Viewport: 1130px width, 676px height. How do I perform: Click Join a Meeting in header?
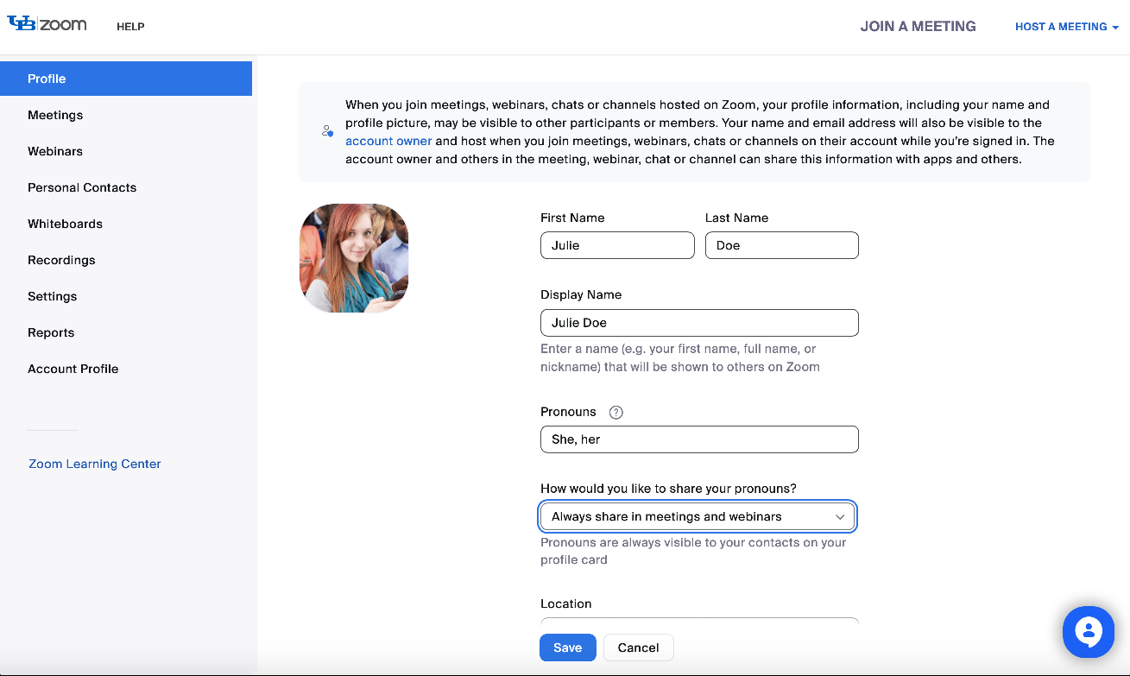point(918,26)
